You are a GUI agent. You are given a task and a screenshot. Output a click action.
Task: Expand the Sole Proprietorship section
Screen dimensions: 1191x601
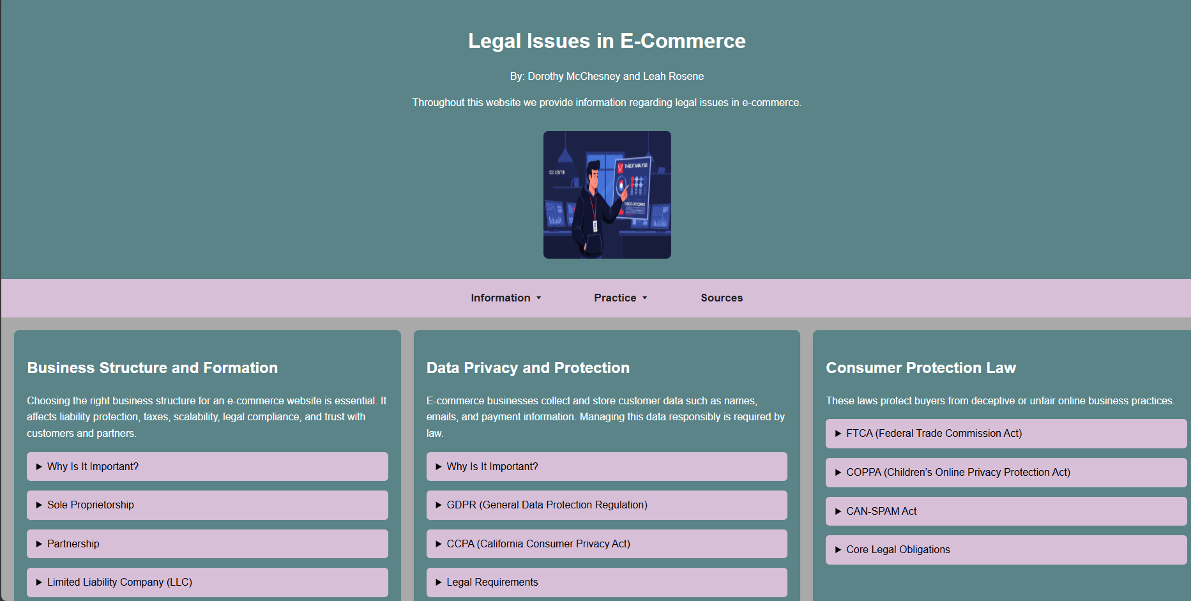tap(207, 505)
